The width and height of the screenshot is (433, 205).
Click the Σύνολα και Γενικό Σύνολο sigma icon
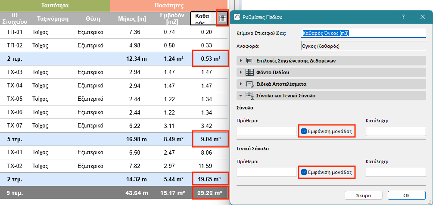pos(249,96)
